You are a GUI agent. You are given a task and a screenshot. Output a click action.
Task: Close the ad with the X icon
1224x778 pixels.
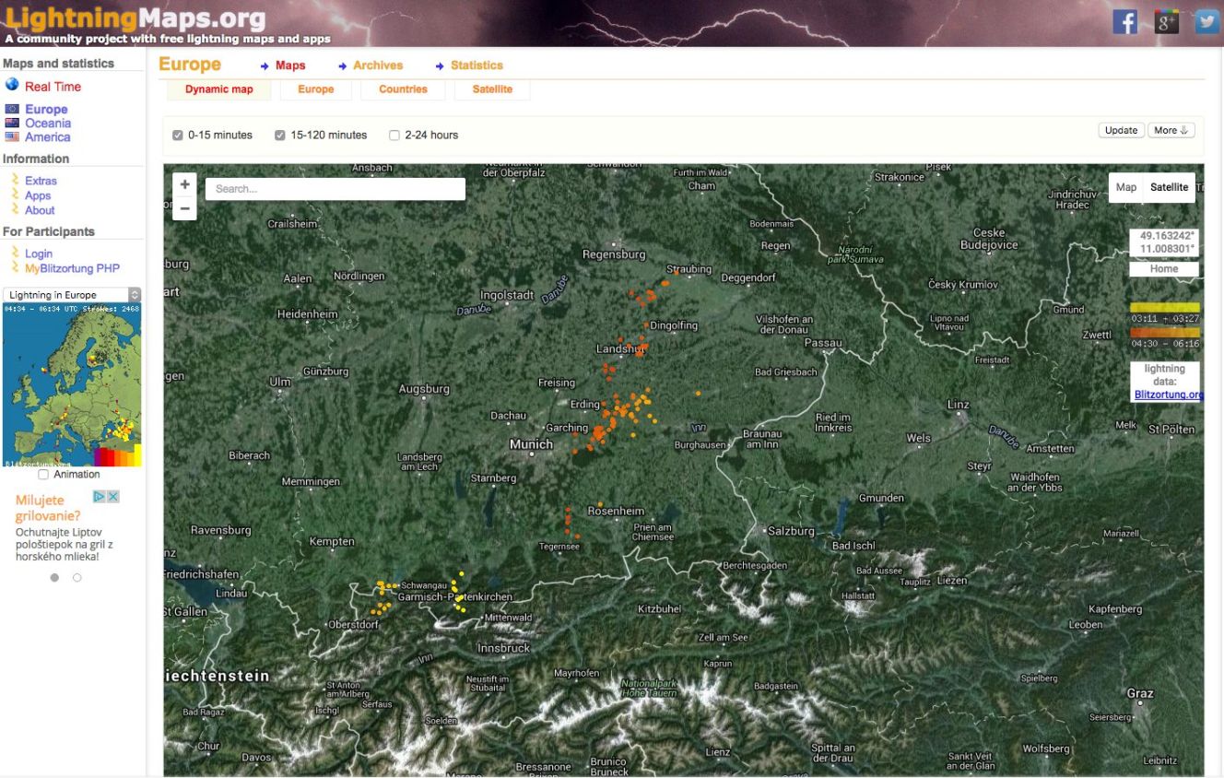(112, 497)
